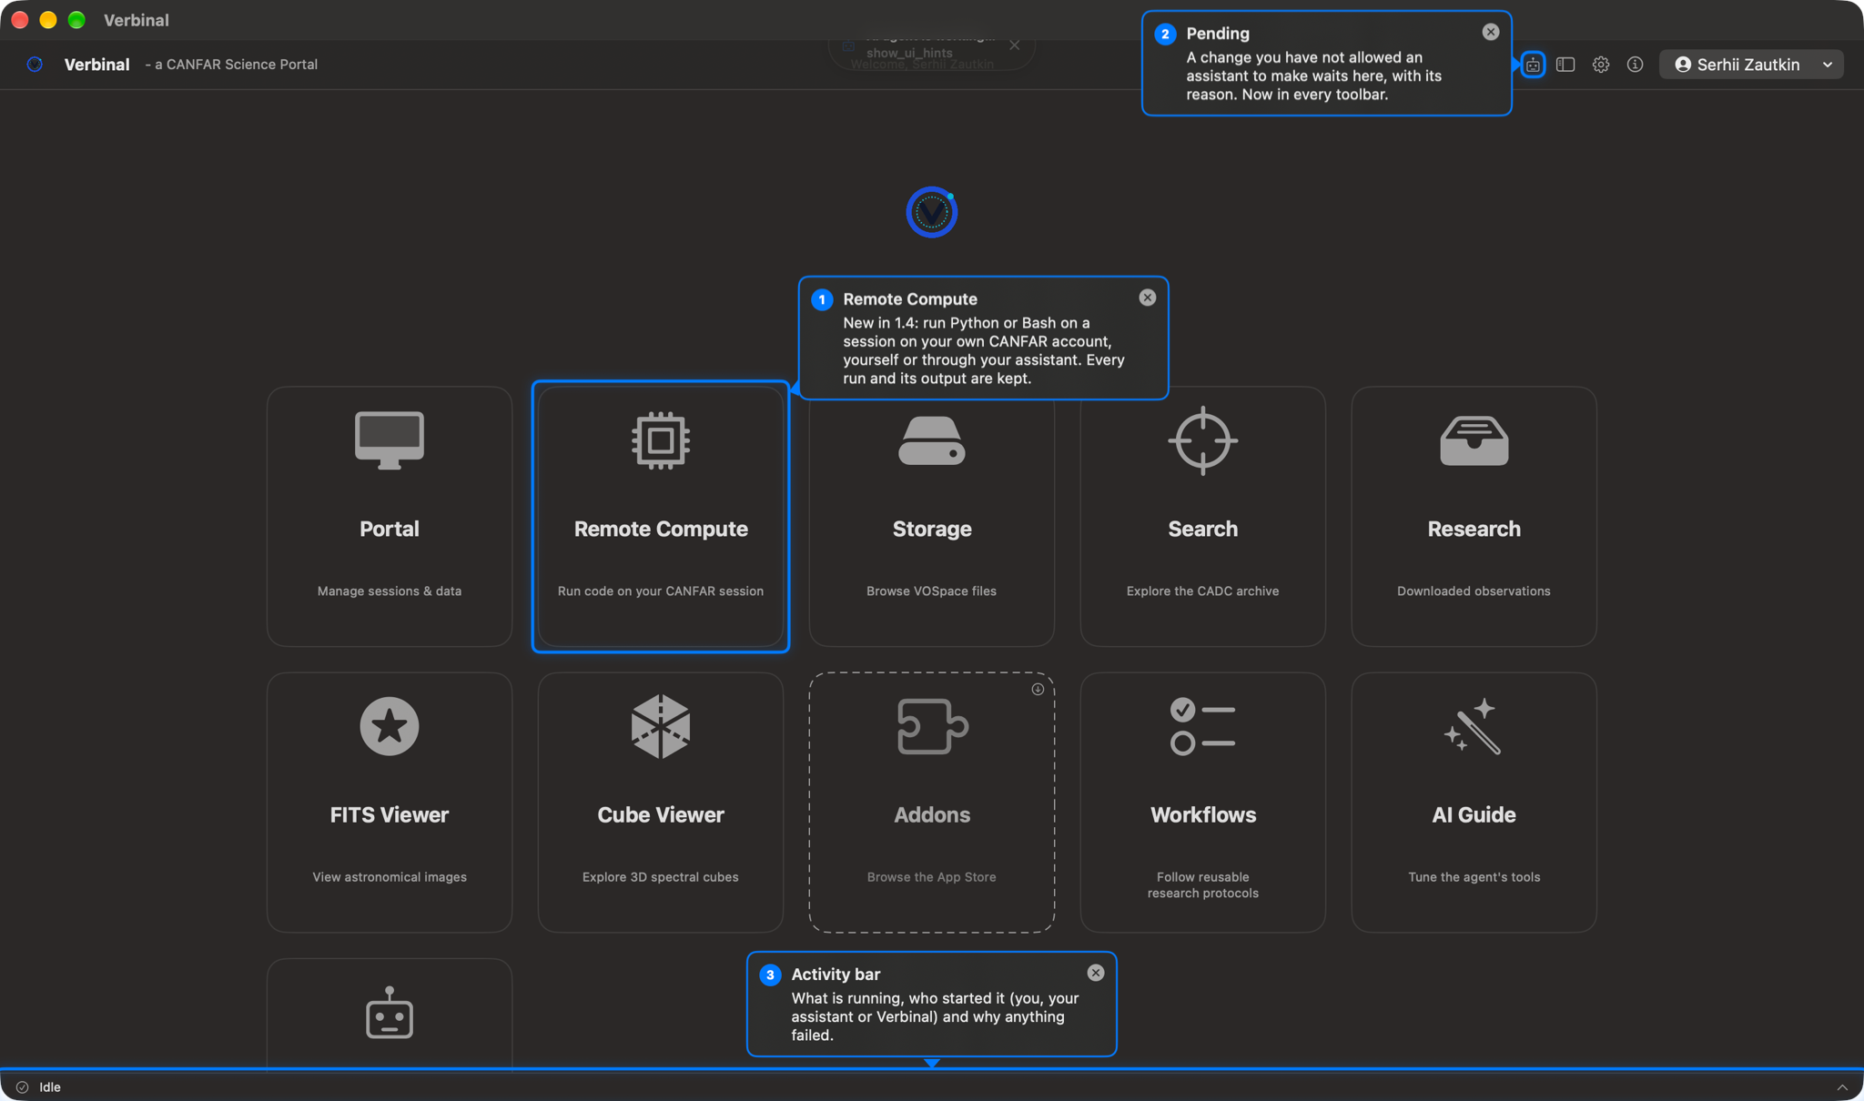
Task: Click 'Follow reusable research protocols' text
Action: [1203, 885]
